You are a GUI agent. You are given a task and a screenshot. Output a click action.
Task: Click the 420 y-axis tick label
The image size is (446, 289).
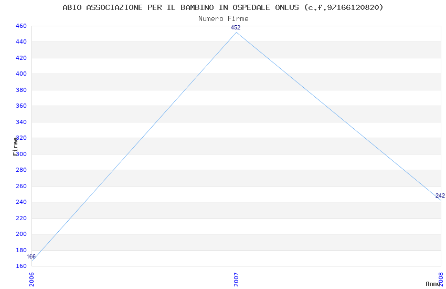(21, 58)
